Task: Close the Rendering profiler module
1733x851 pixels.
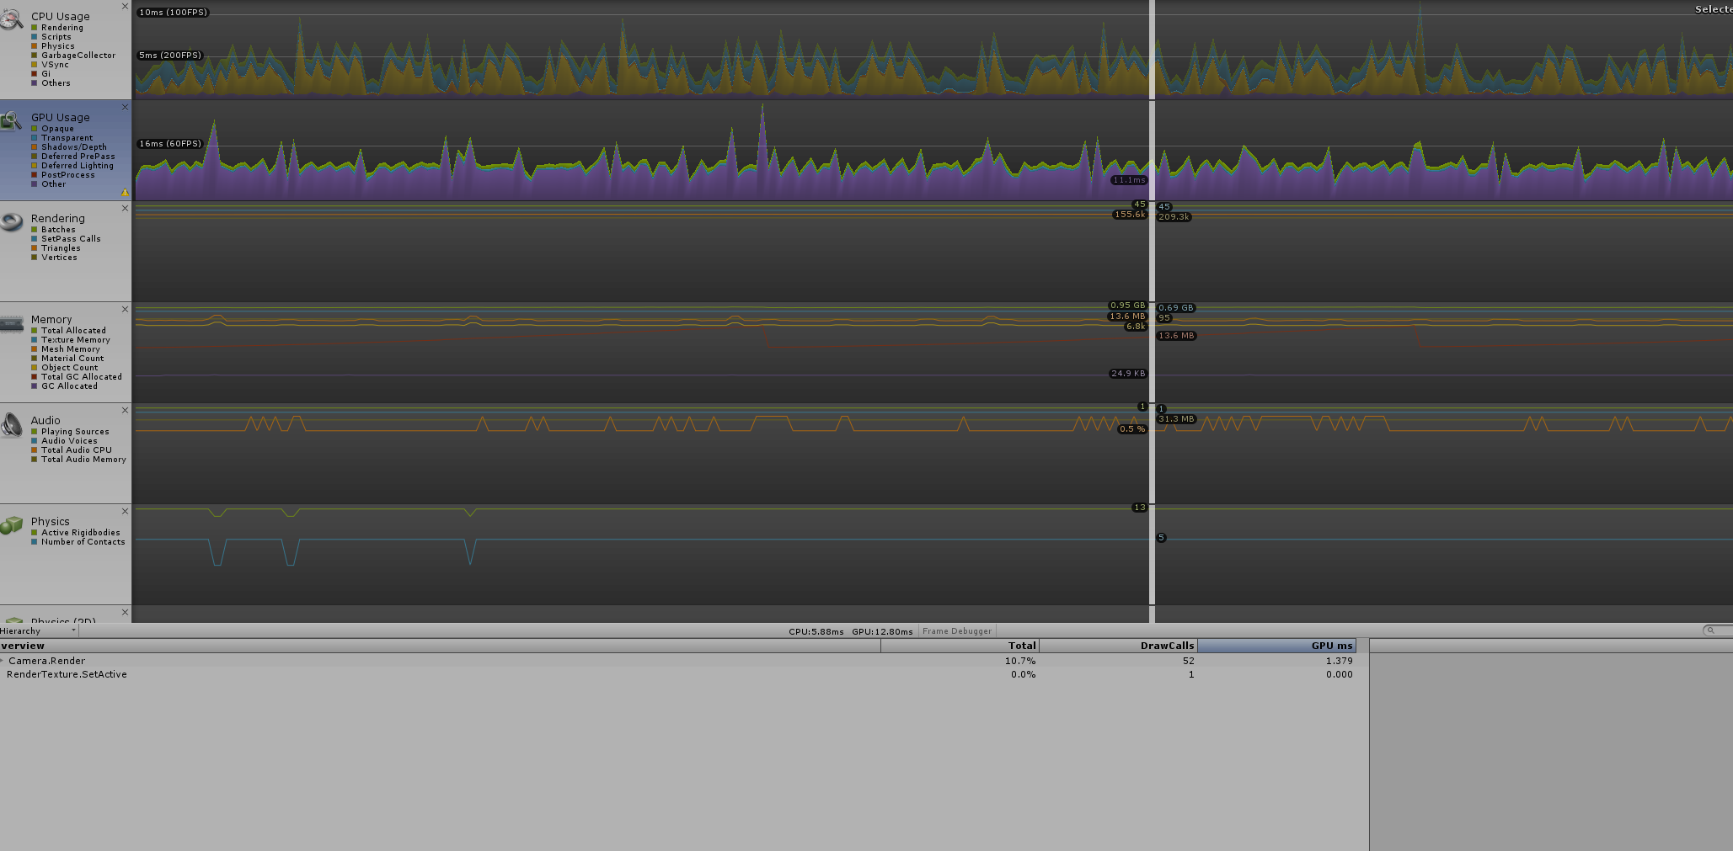Action: (125, 209)
